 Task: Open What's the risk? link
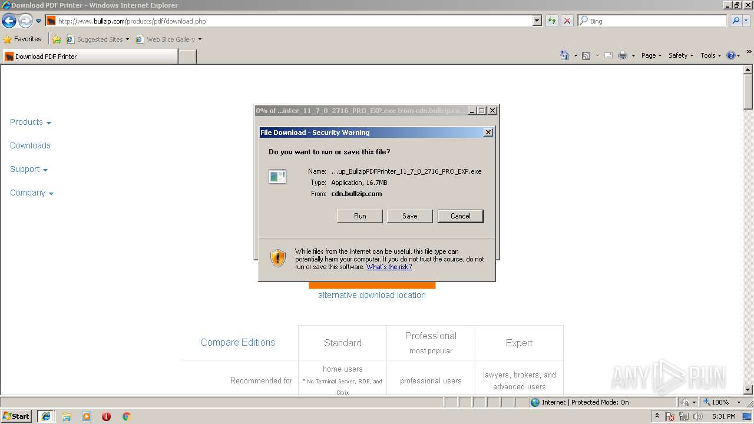pos(389,267)
